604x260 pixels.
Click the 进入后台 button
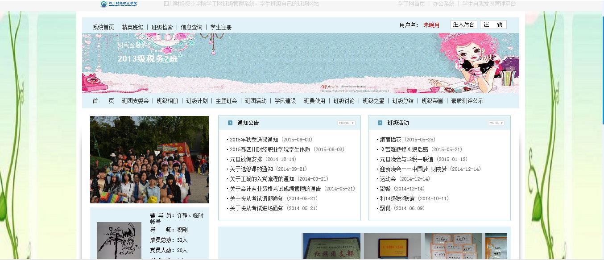pos(463,25)
